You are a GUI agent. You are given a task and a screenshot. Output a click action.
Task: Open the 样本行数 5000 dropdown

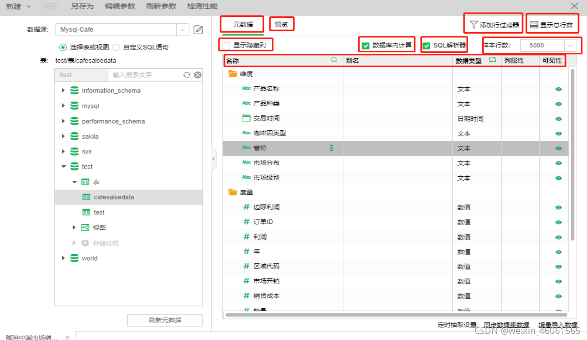pos(571,46)
